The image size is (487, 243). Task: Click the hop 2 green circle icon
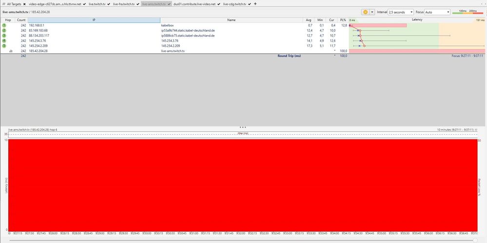(x=4, y=30)
